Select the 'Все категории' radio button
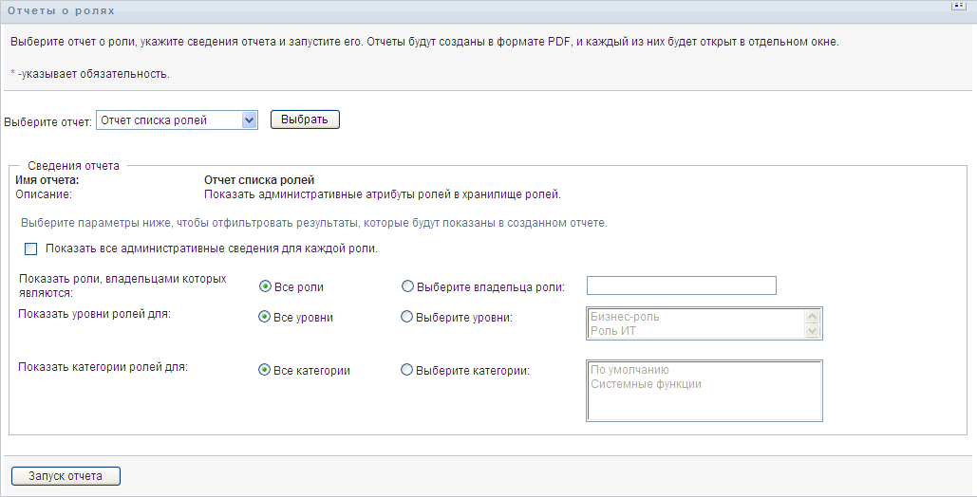The height and width of the screenshot is (497, 977). coord(266,371)
